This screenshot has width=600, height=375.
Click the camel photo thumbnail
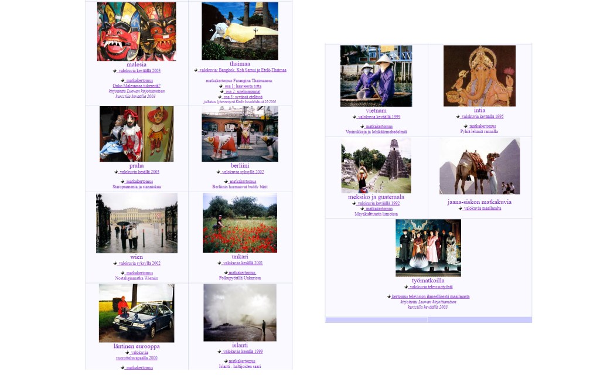479,166
